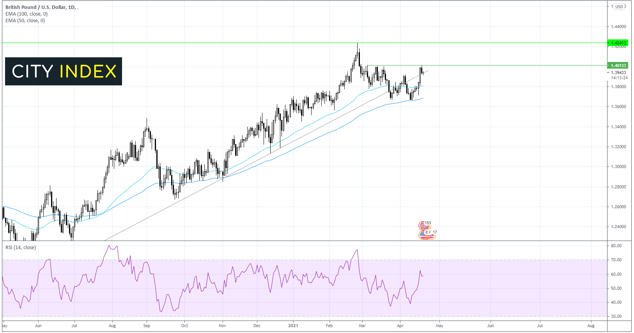Viewport: 634px width, 333px height.
Task: Click the Aug label at far right of time axis
Action: pyautogui.click(x=591, y=326)
